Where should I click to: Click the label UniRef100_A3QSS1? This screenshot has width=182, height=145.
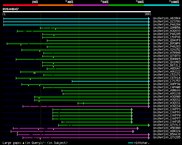[x=167, y=103]
